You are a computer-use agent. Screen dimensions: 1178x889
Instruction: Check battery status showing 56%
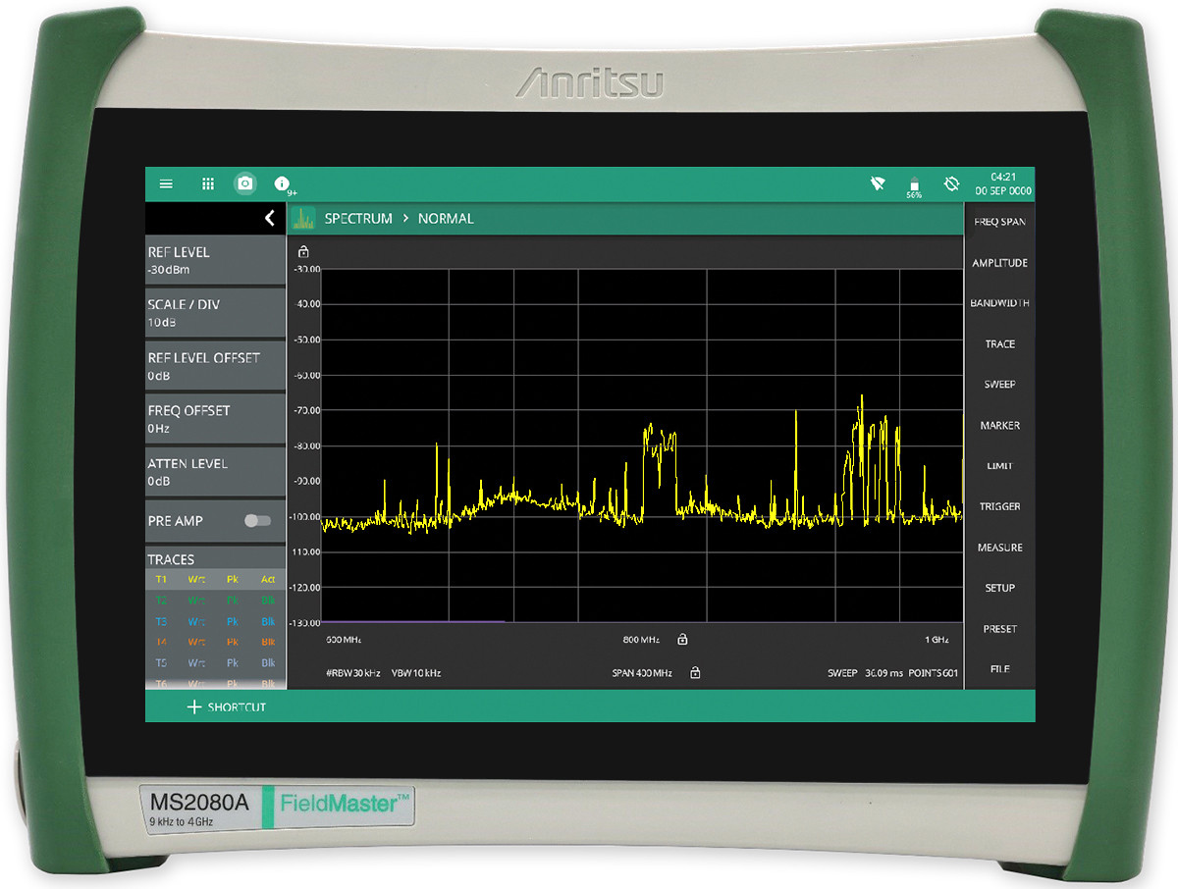tap(913, 183)
